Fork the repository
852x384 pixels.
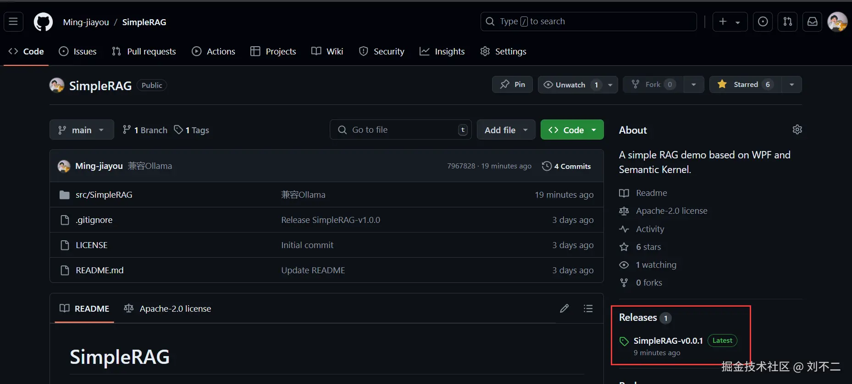(x=653, y=84)
